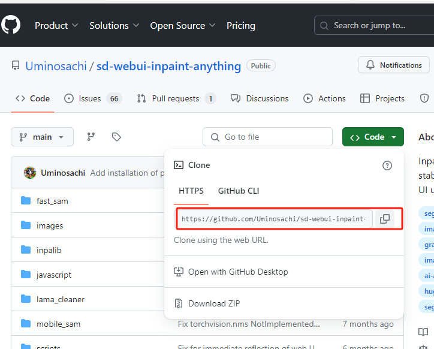Open the Uminosachi owner profile link
This screenshot has width=434, height=349.
(x=56, y=66)
